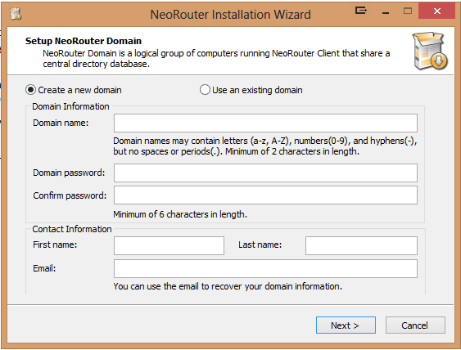Click the 'Domain password:' label
The height and width of the screenshot is (350, 461).
pyautogui.click(x=69, y=173)
